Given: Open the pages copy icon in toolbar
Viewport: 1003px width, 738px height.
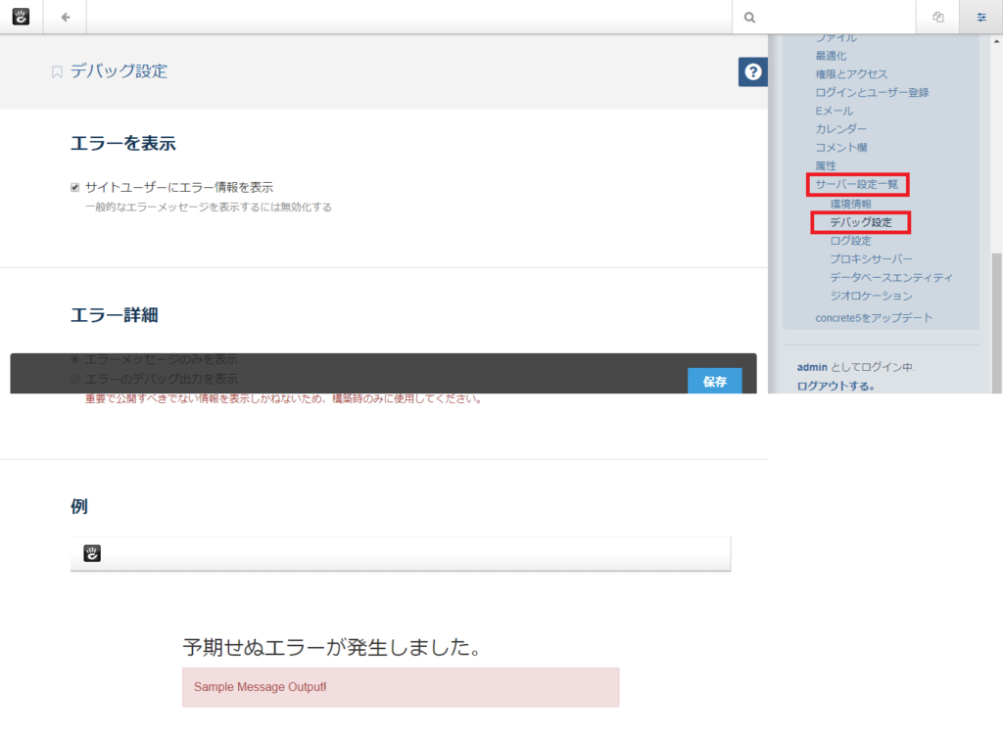Looking at the screenshot, I should [937, 17].
